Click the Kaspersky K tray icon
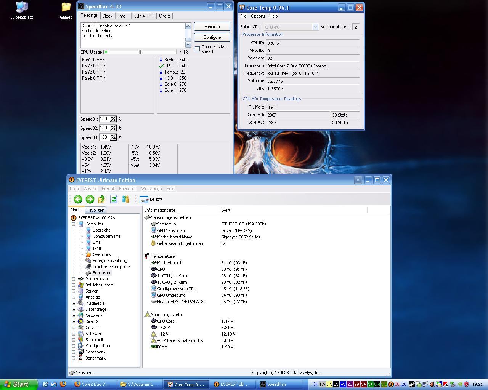The height and width of the screenshot is (390, 488). pyautogui.click(x=446, y=384)
